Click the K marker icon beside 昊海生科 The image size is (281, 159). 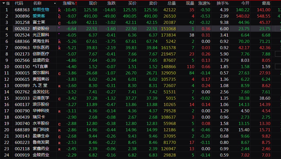tap(59, 42)
